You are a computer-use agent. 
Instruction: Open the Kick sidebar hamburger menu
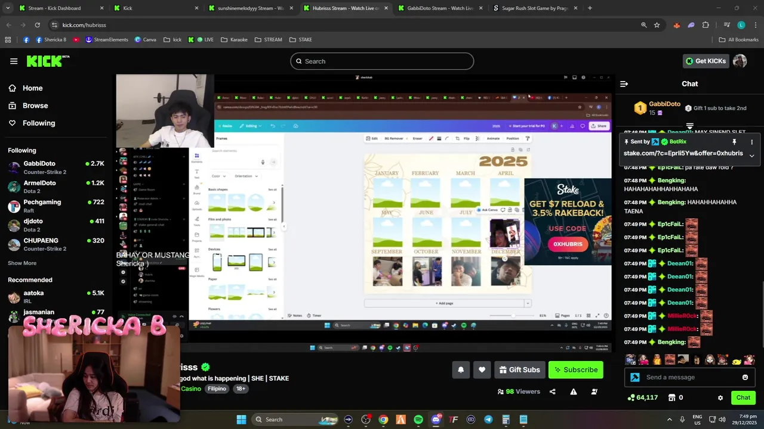[x=14, y=61]
